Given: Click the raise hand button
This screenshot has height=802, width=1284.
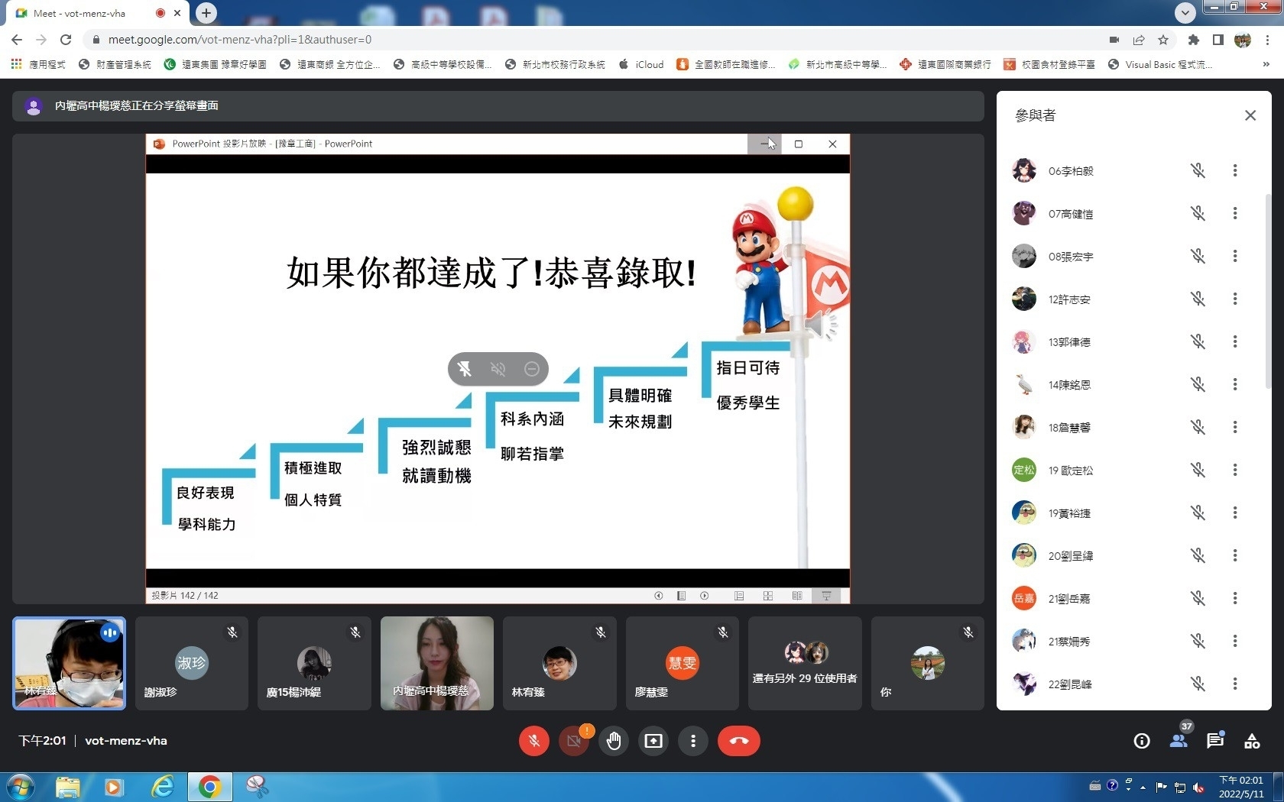Looking at the screenshot, I should pos(614,741).
